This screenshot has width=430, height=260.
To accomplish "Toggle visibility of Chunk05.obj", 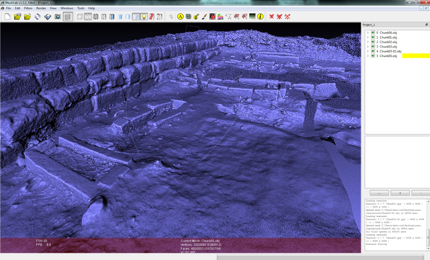I will [373, 56].
